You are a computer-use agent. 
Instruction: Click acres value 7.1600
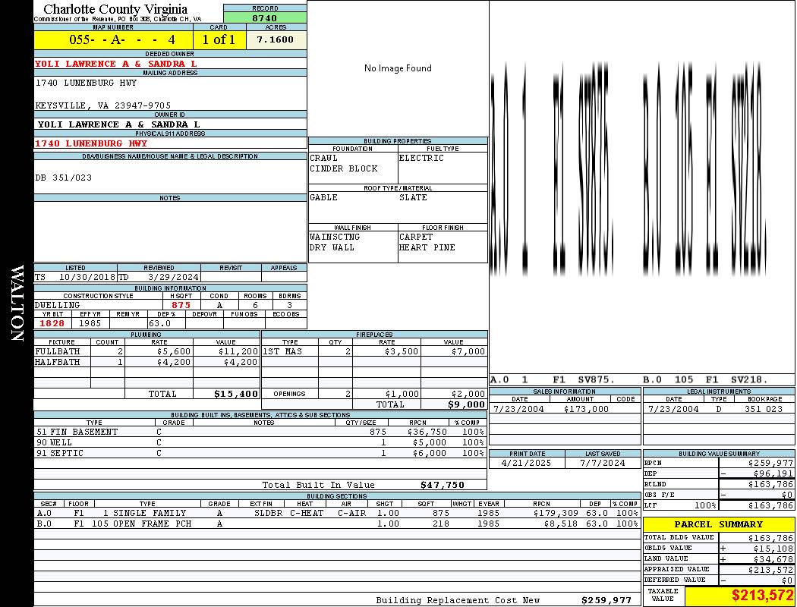[275, 39]
